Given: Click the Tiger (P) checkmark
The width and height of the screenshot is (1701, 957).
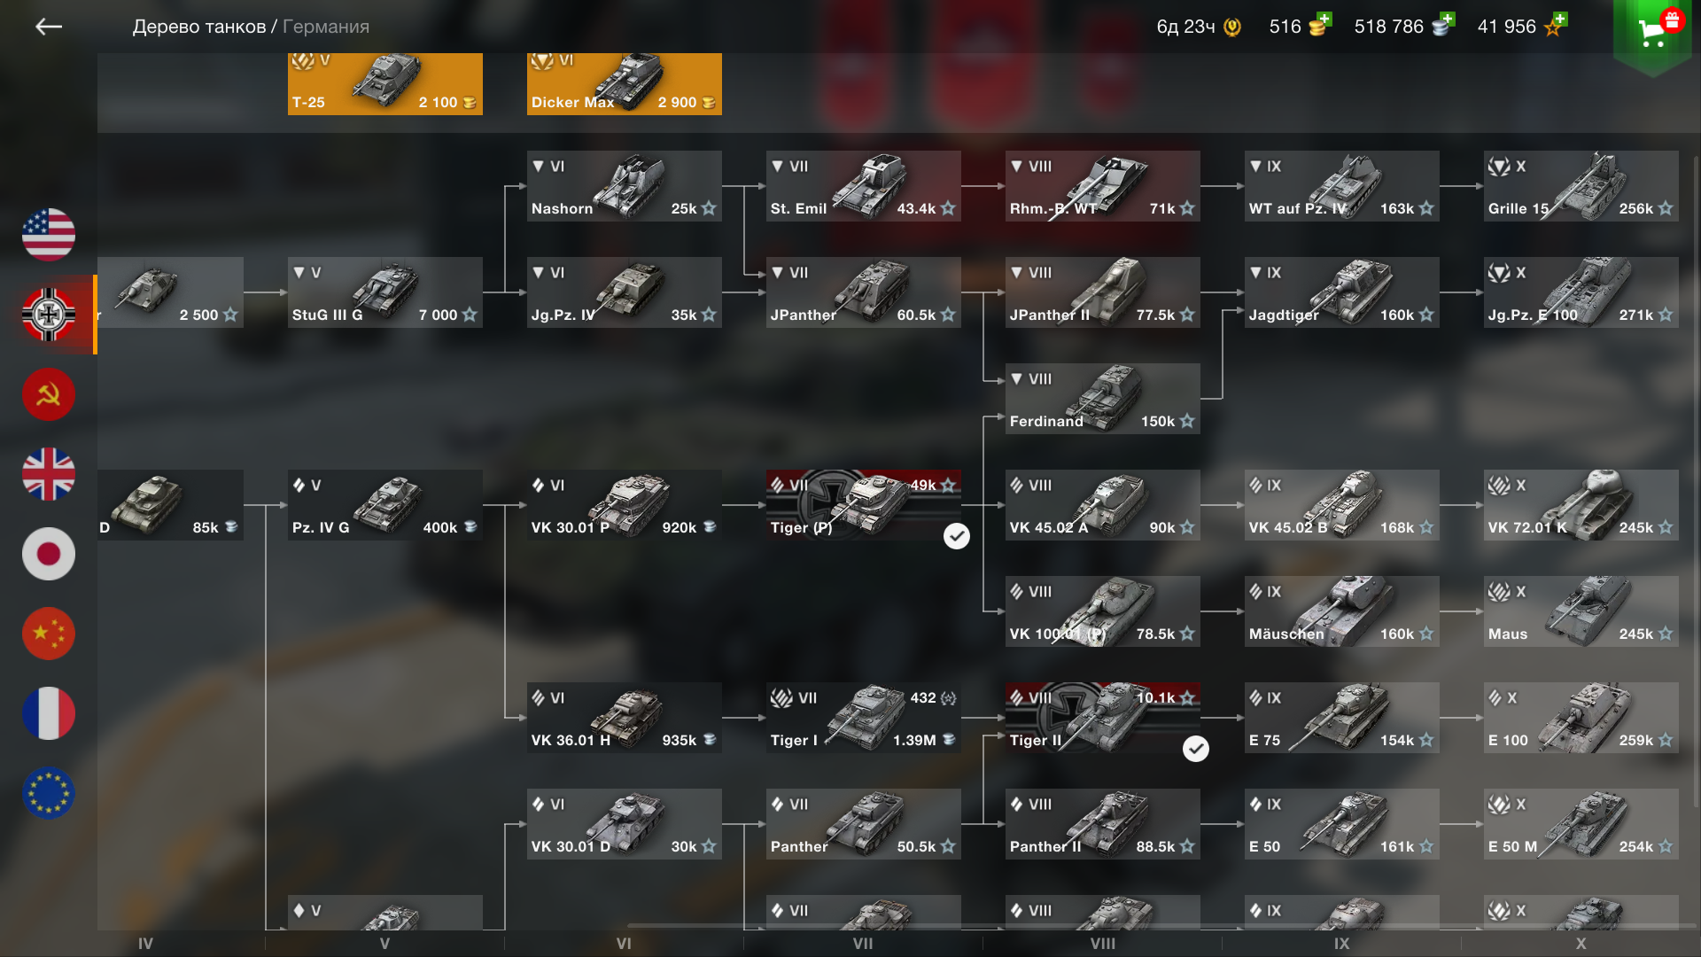Looking at the screenshot, I should [957, 536].
